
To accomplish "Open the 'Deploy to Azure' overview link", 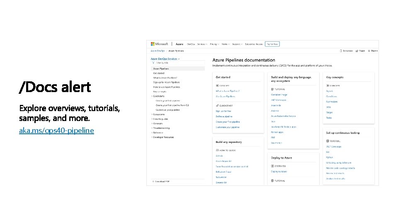I will pos(279,171).
